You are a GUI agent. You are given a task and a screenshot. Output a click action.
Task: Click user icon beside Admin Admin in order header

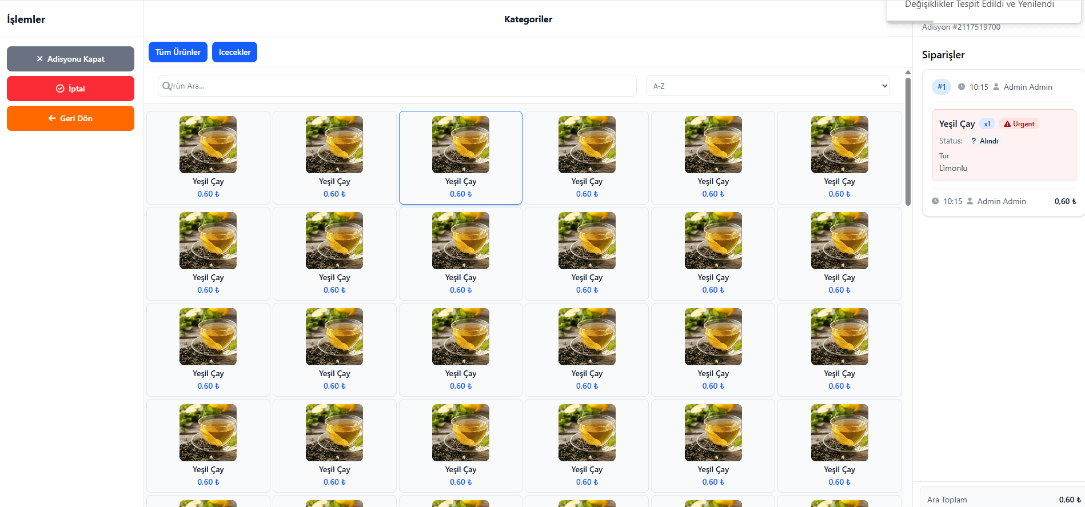996,87
